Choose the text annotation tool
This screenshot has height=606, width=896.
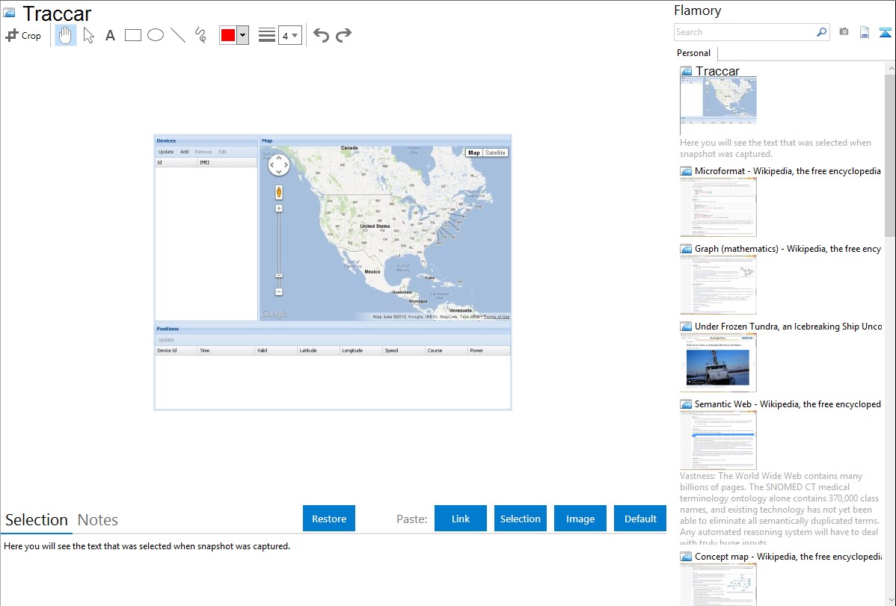tap(110, 35)
